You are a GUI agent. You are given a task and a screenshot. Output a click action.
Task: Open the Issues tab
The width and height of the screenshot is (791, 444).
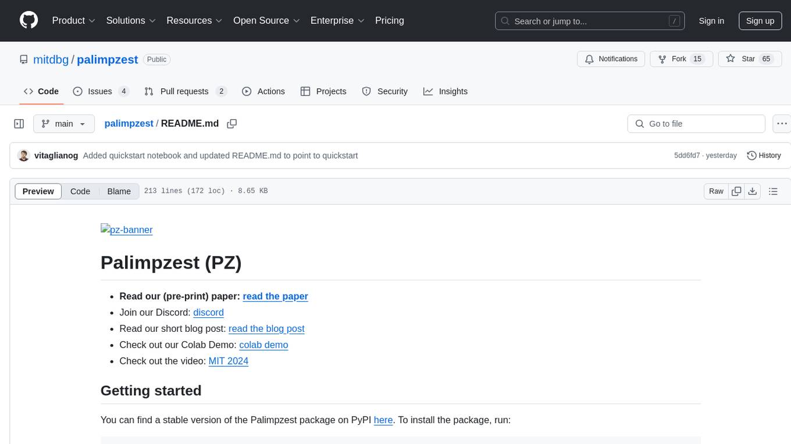101,91
